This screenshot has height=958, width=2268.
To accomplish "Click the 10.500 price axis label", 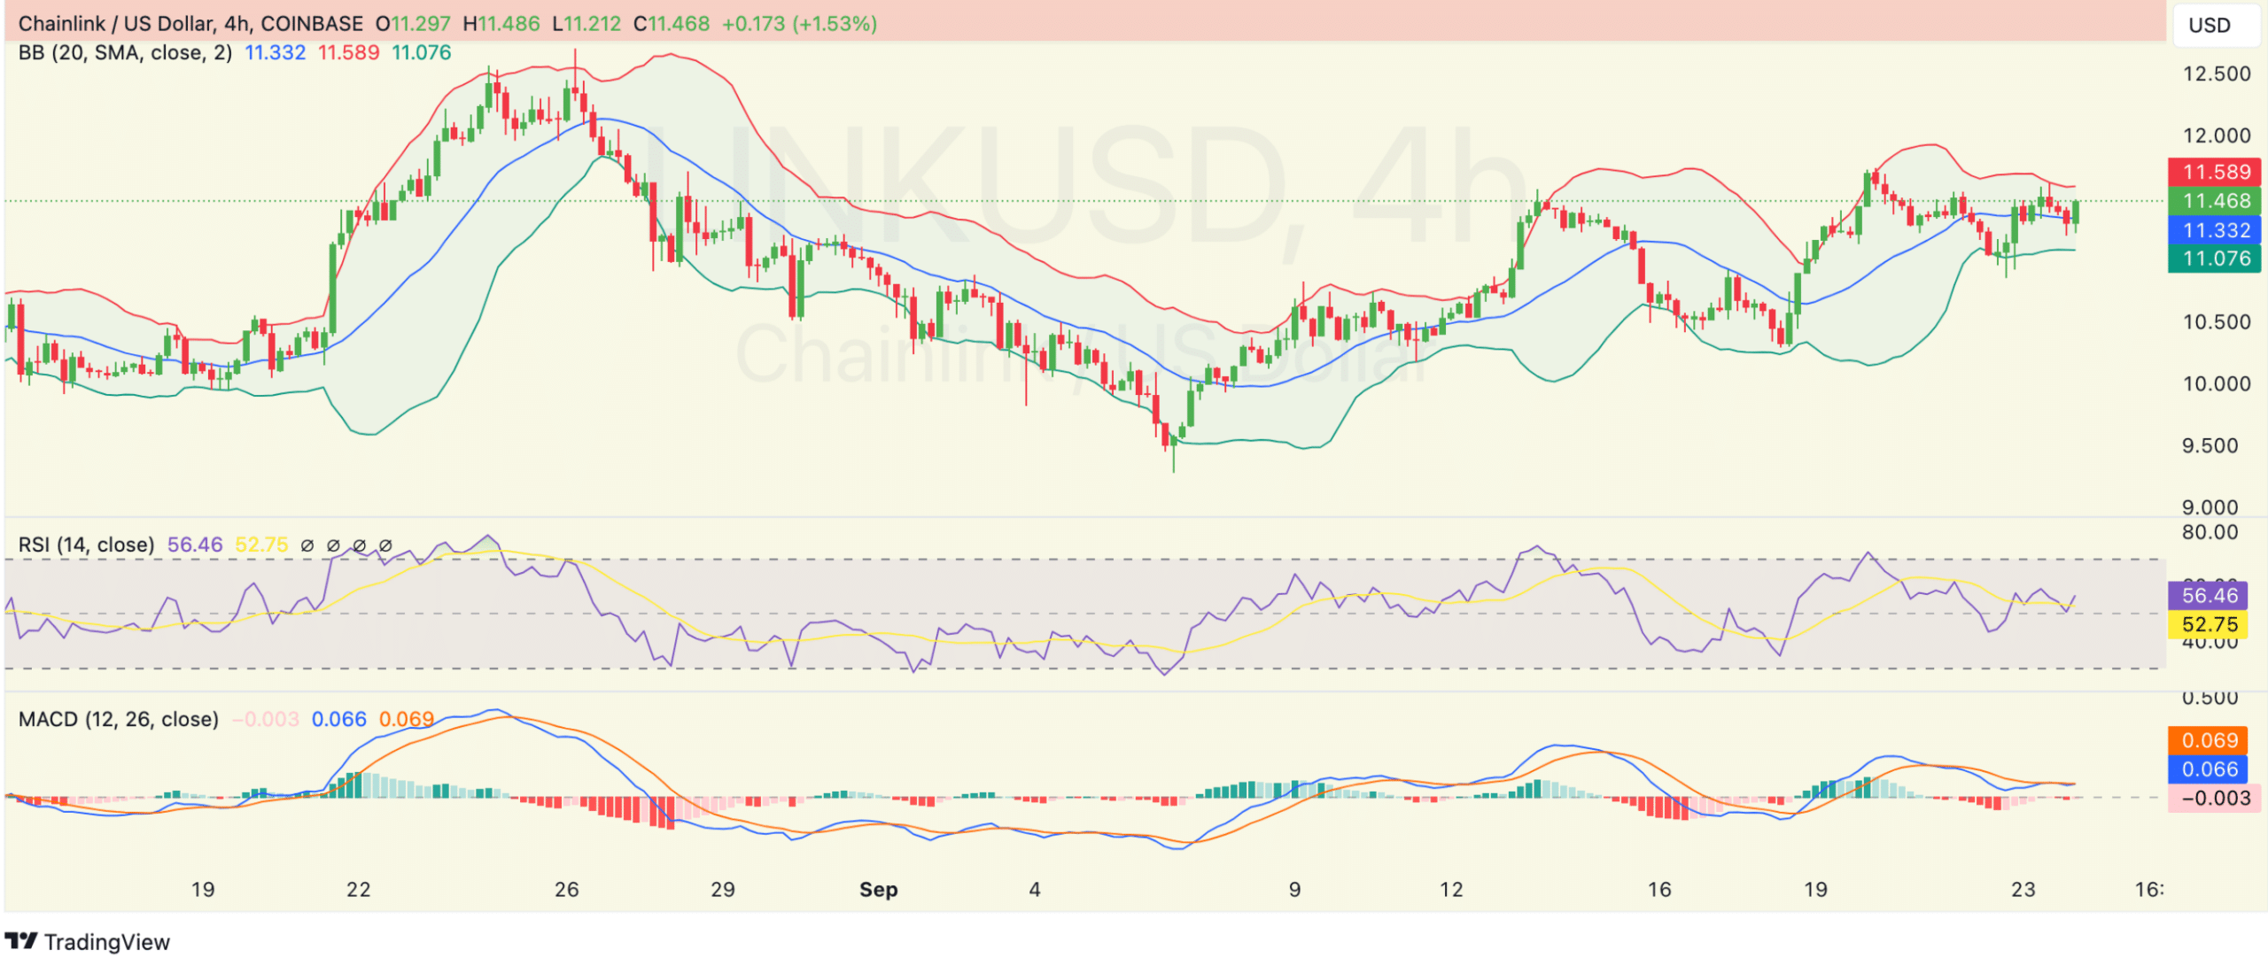I will [x=2217, y=321].
